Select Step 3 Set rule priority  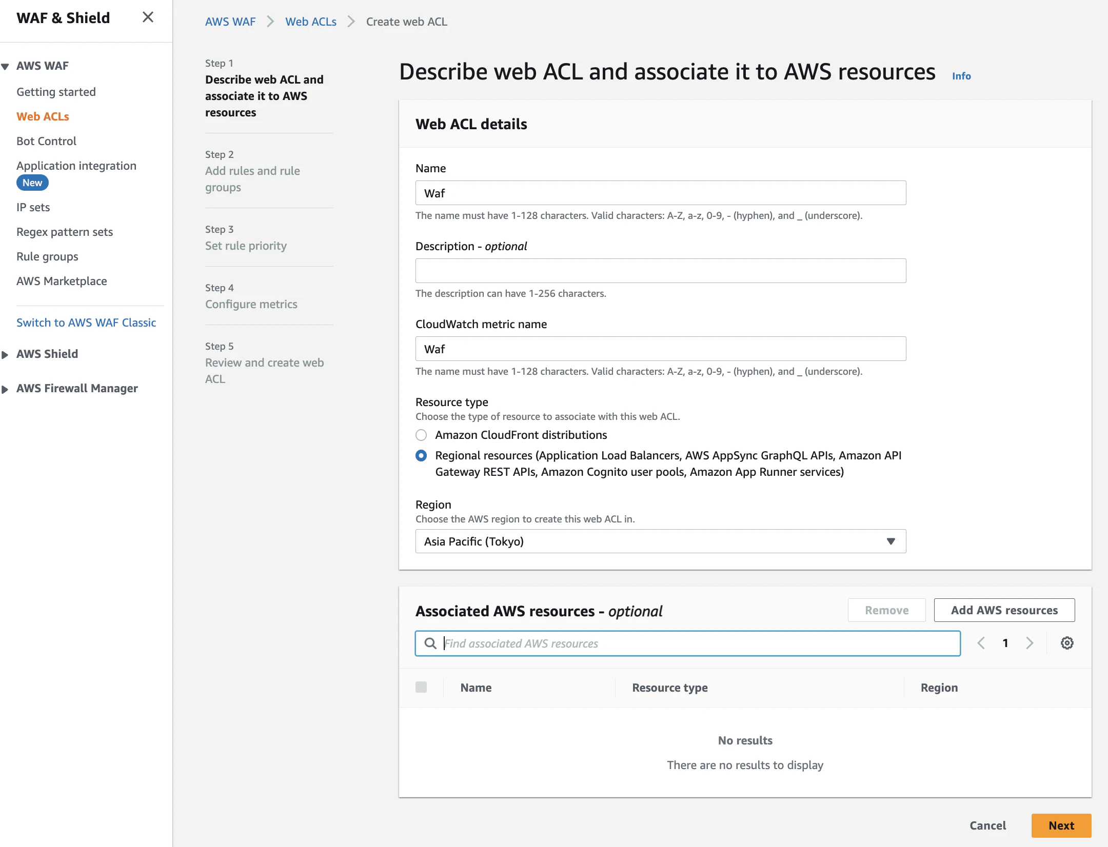point(246,246)
